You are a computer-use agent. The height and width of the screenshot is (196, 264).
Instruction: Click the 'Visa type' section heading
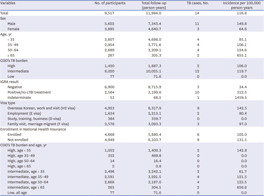click(x=10, y=102)
